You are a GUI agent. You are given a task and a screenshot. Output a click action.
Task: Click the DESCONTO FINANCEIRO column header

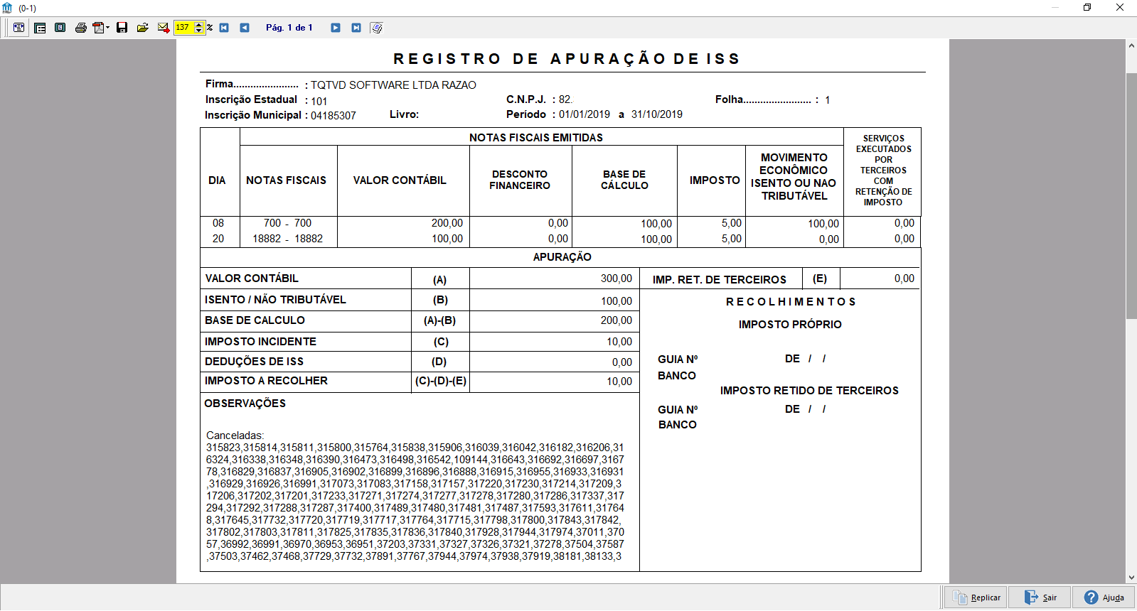[x=520, y=180]
